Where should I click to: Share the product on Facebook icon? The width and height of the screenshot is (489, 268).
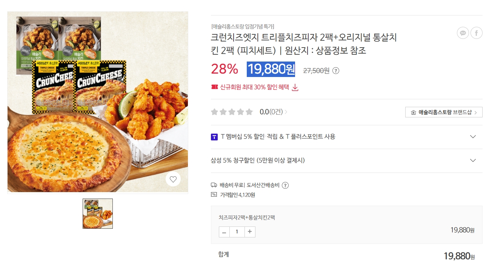[x=477, y=33]
